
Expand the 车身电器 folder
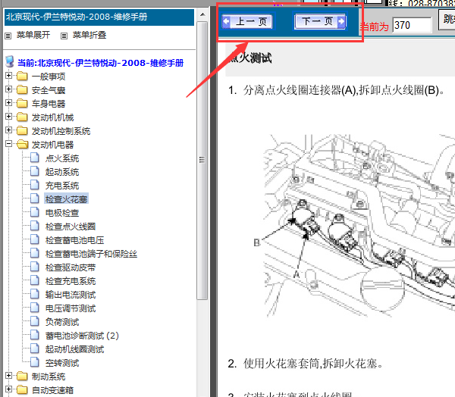pyautogui.click(x=8, y=102)
